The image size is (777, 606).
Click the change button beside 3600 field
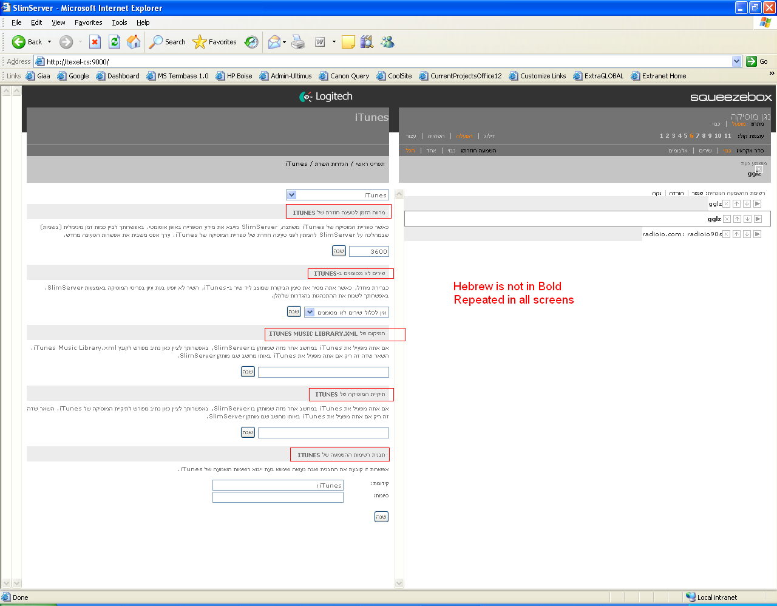(x=339, y=251)
